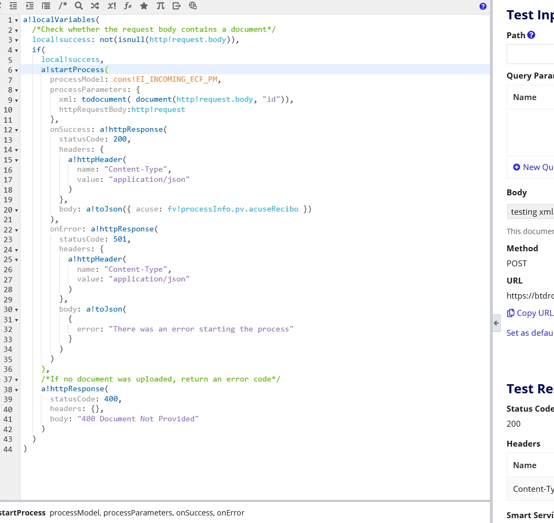Click the comment toggle /* icon
The width and height of the screenshot is (554, 523).
click(x=62, y=6)
